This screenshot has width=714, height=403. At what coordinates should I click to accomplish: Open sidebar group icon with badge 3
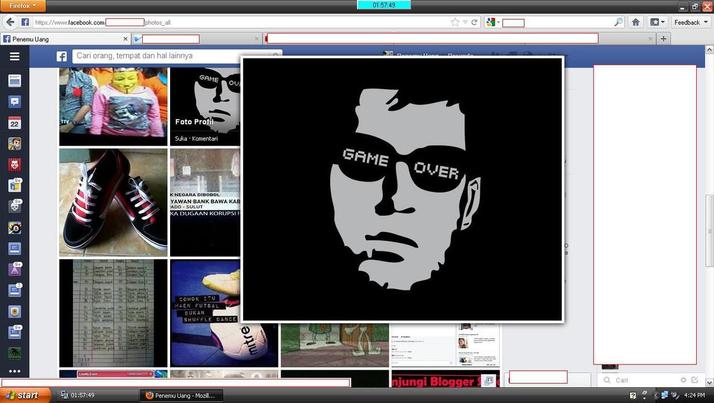(x=15, y=290)
